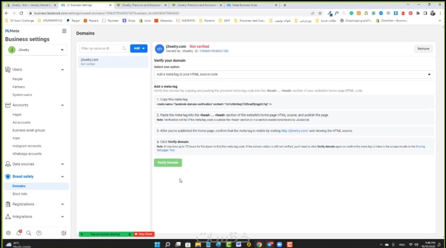Open the DROPSHIPPING bookmarks folder

click(x=50, y=20)
